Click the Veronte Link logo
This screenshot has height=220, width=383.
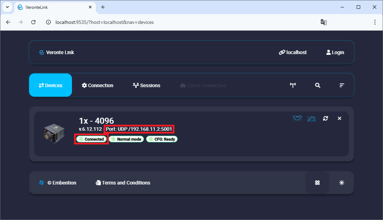(57, 52)
